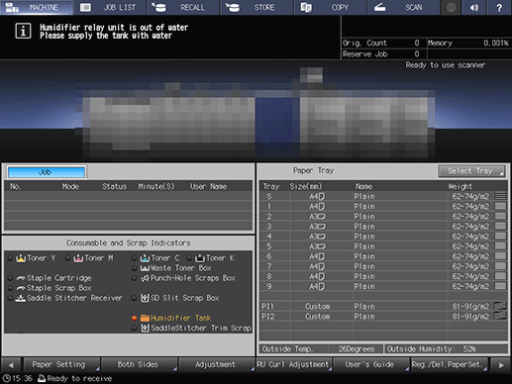
Task: Select tray 5 A3 Plain row
Action: coord(383,246)
